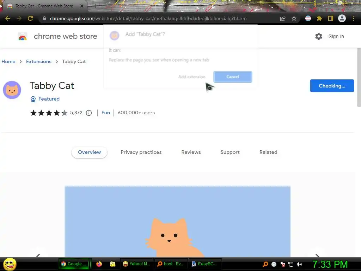Open the Web Store settings gear

click(x=318, y=36)
